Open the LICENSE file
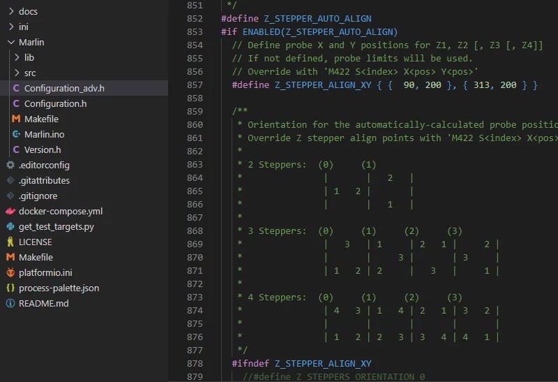This screenshot has width=558, height=382. coord(36,242)
